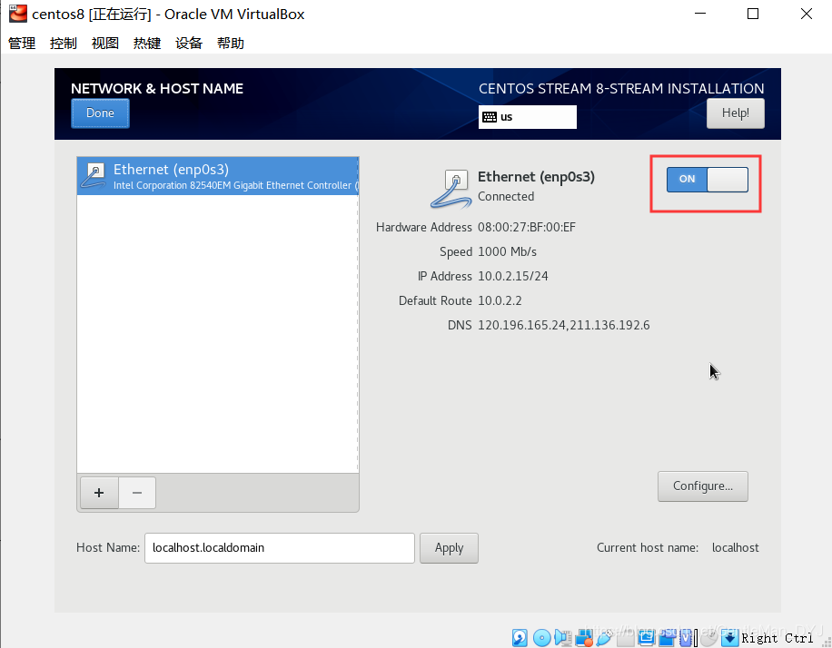Click the optical disc icon in VirtualBox status bar

coord(541,637)
